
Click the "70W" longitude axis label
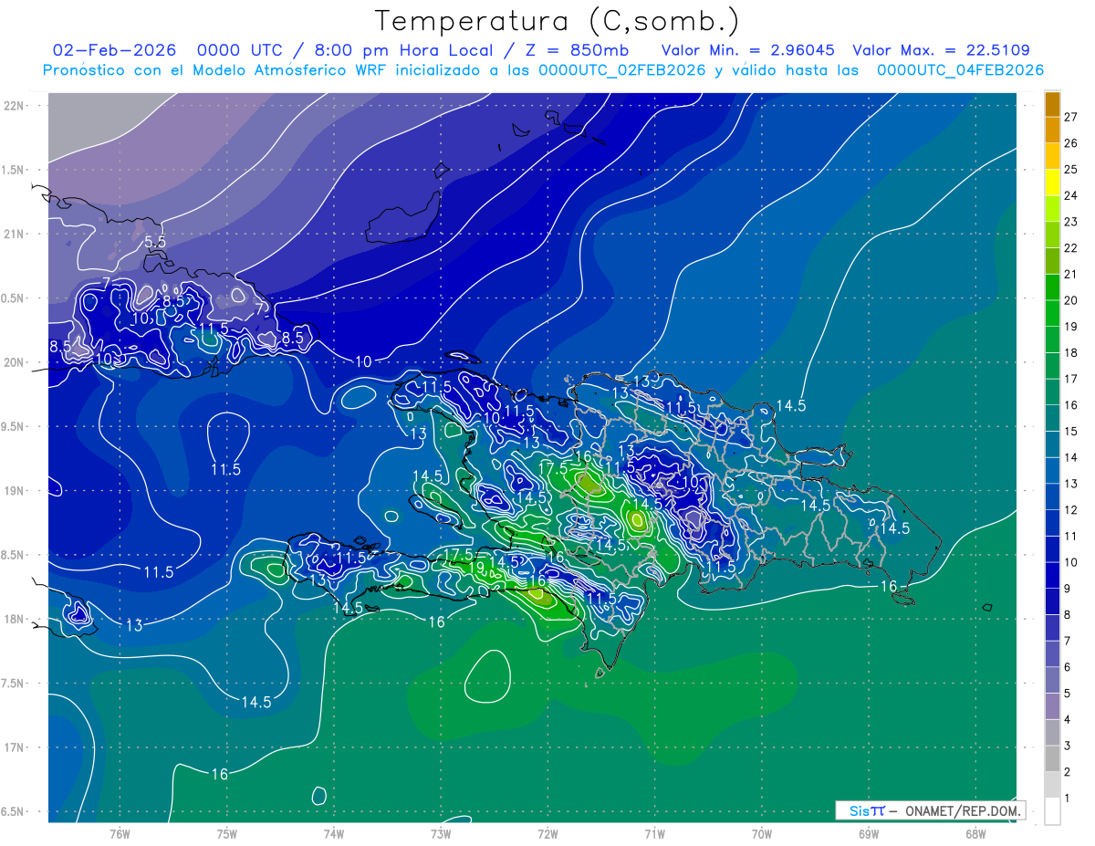[x=762, y=833]
